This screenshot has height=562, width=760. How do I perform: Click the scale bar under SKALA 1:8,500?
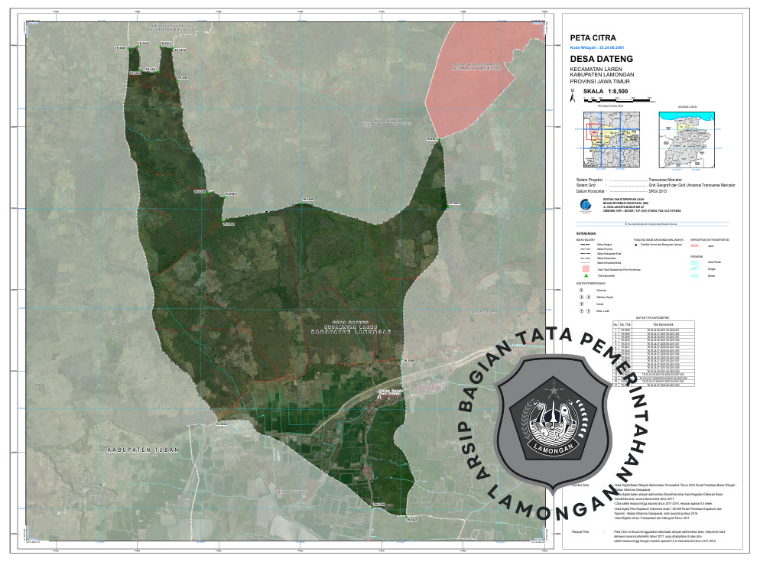616,99
